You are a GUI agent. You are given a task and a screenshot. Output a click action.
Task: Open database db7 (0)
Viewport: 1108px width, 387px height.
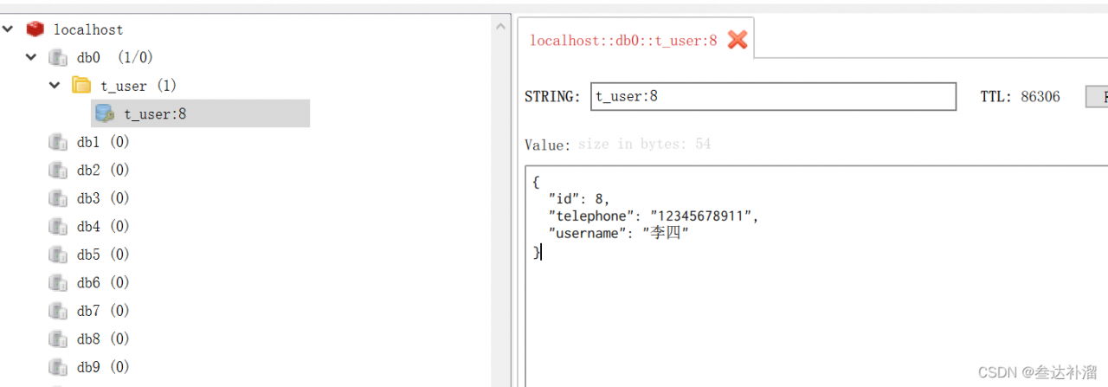[103, 311]
